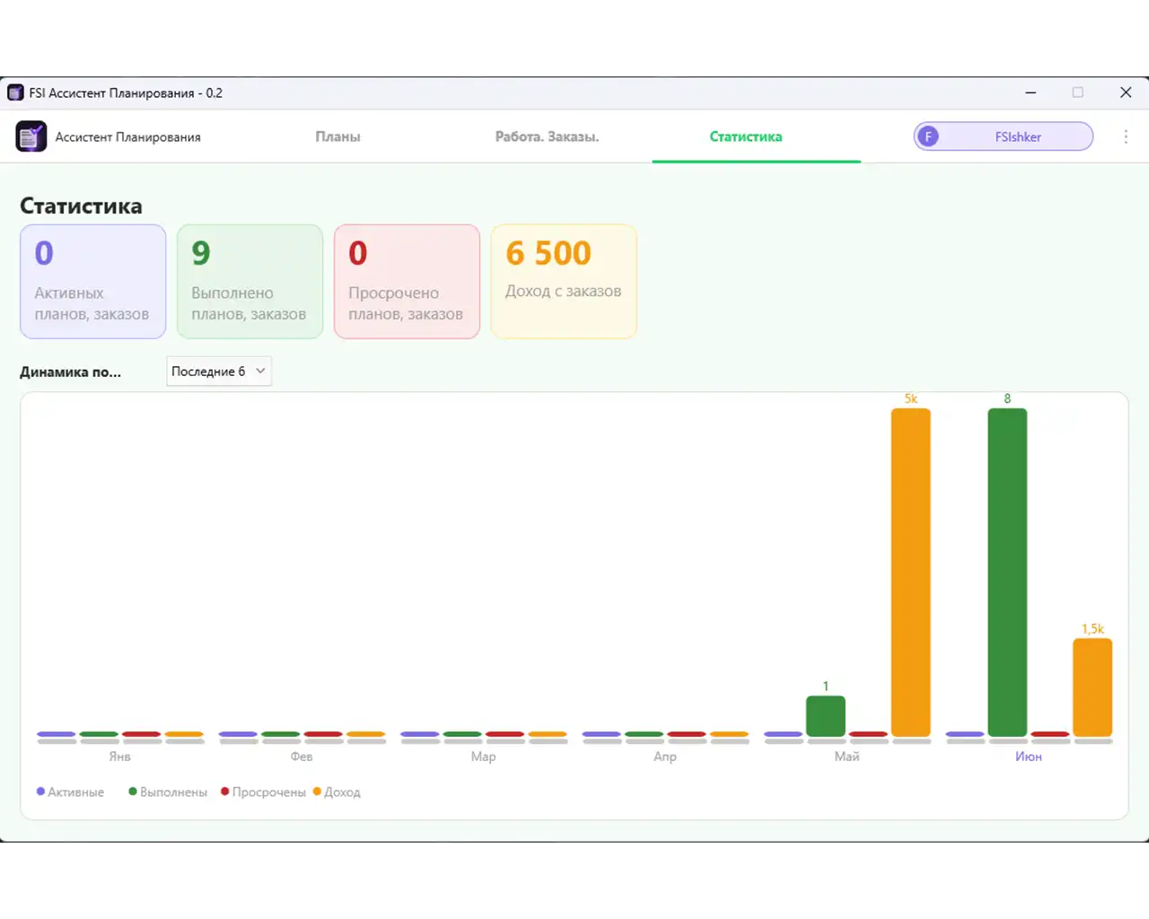This screenshot has height=919, width=1149.
Task: Click the title bar app icon
Action: (x=15, y=92)
